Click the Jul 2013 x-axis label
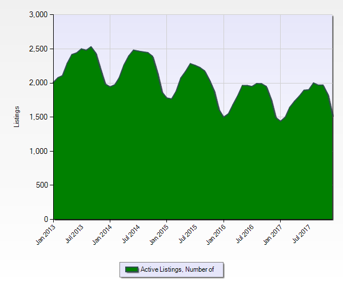Viewport: 343px width, 286px height. (x=74, y=234)
